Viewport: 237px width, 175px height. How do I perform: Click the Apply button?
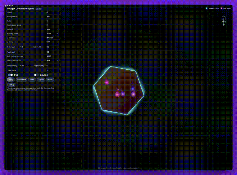[11, 80]
